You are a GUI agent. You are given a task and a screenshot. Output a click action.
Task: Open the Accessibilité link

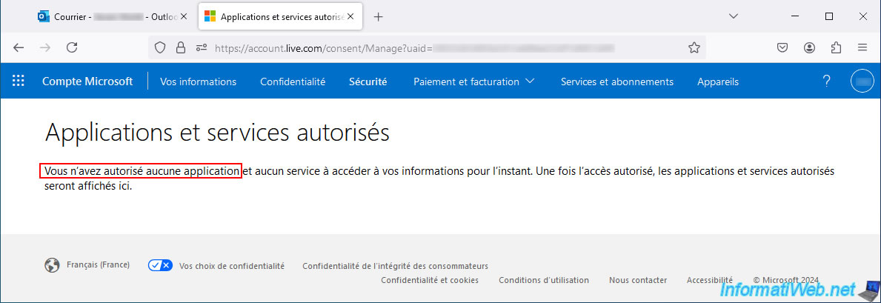click(x=710, y=280)
